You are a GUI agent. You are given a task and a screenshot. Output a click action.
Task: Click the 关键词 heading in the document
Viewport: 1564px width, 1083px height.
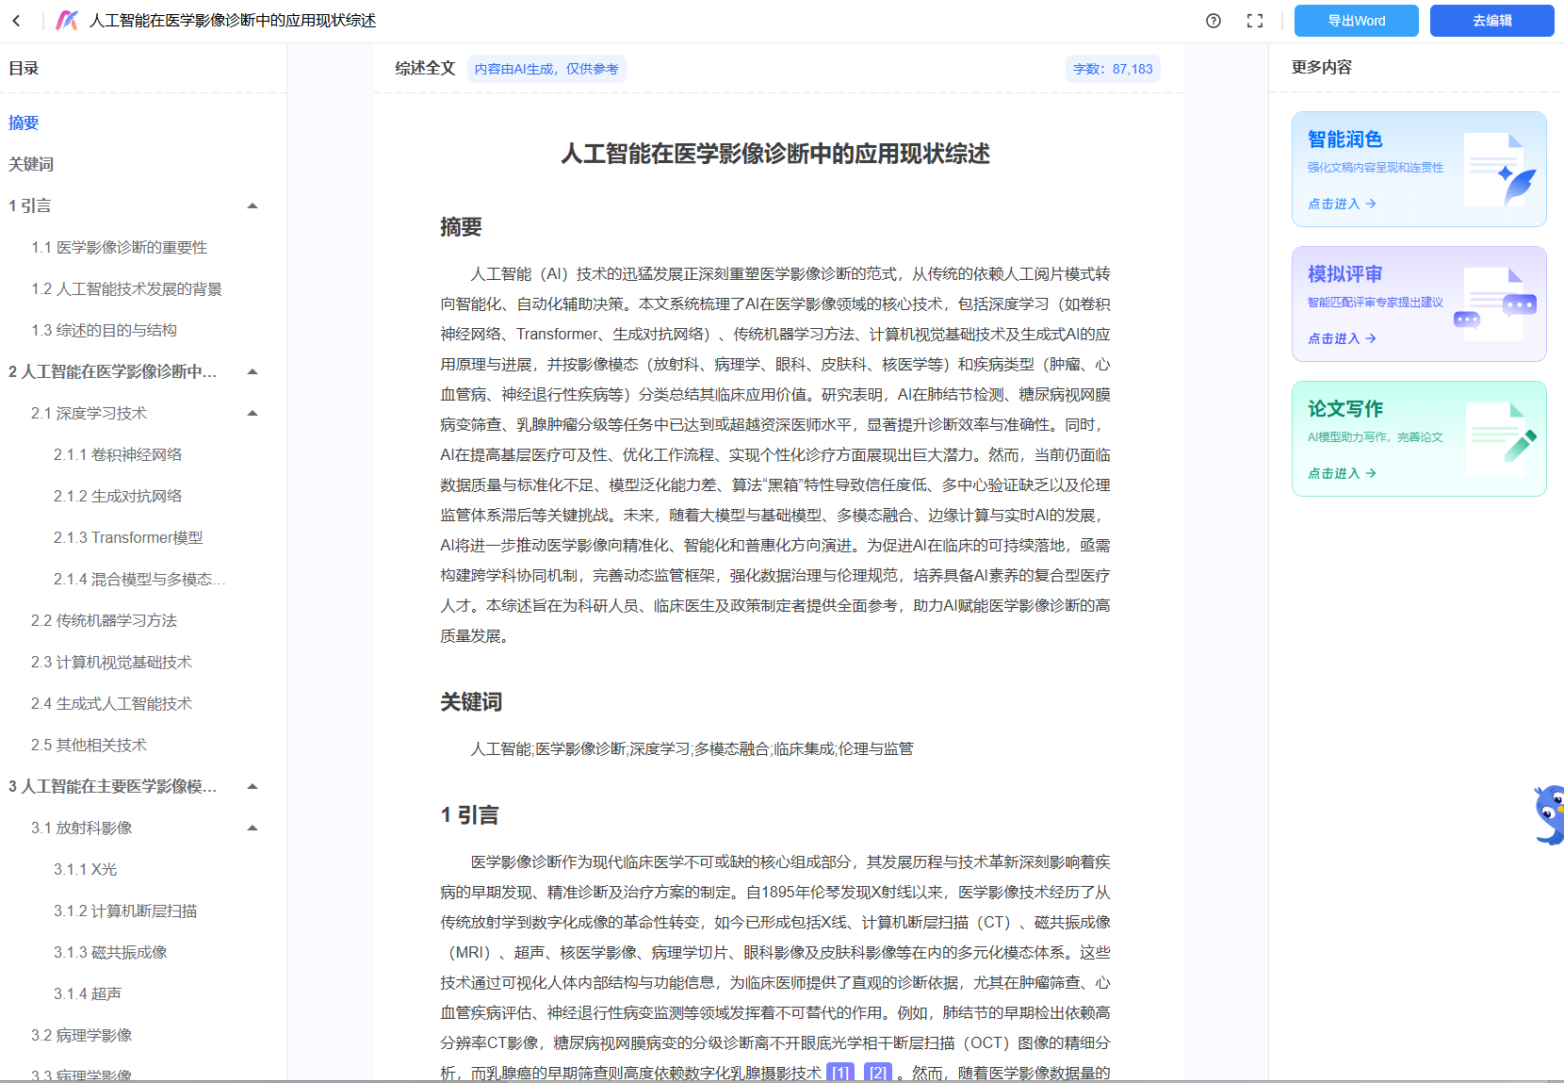click(471, 702)
